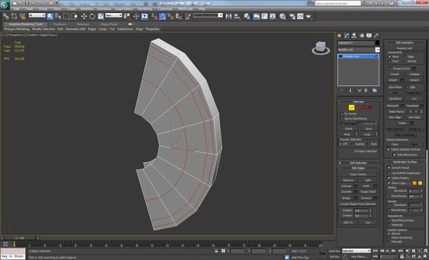This screenshot has width=429, height=260.
Task: Activate the Select and Scale tool
Action: [101, 16]
